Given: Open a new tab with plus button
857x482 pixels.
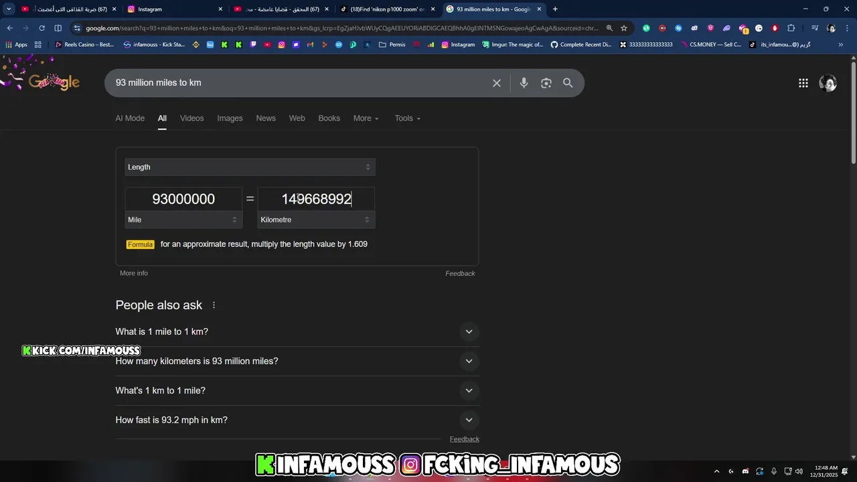Looking at the screenshot, I should point(554,9).
